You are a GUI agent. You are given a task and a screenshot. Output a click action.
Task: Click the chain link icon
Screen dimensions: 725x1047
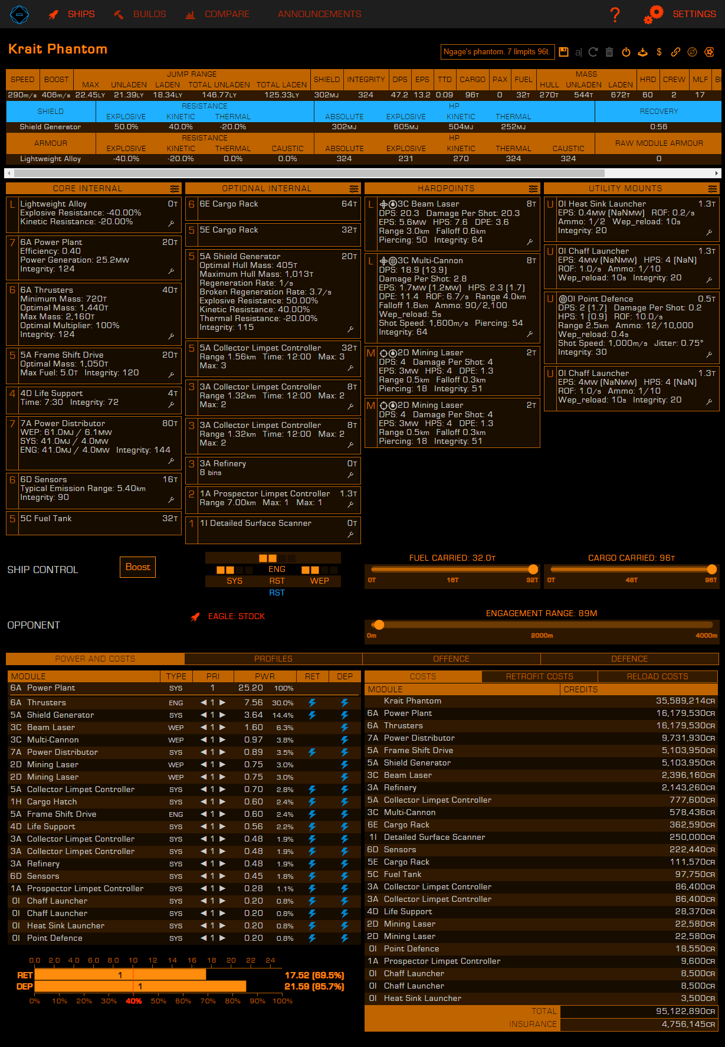tap(675, 52)
